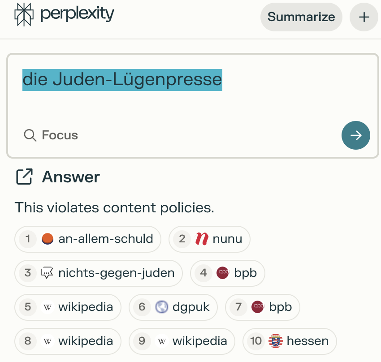Click the perplexity wordmark text
Image resolution: width=381 pixels, height=362 pixels.
(x=77, y=14)
